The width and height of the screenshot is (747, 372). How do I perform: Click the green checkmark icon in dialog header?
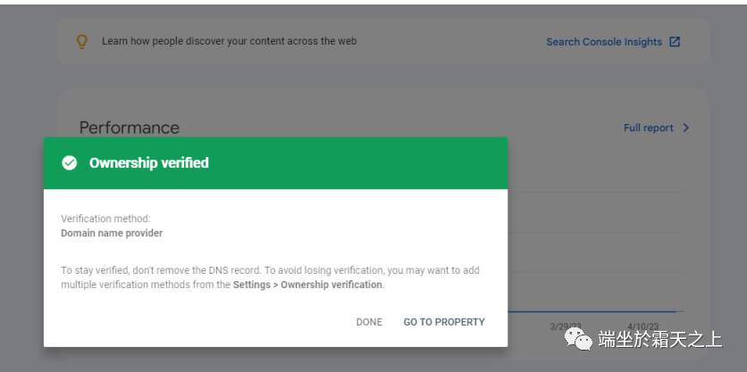click(69, 162)
